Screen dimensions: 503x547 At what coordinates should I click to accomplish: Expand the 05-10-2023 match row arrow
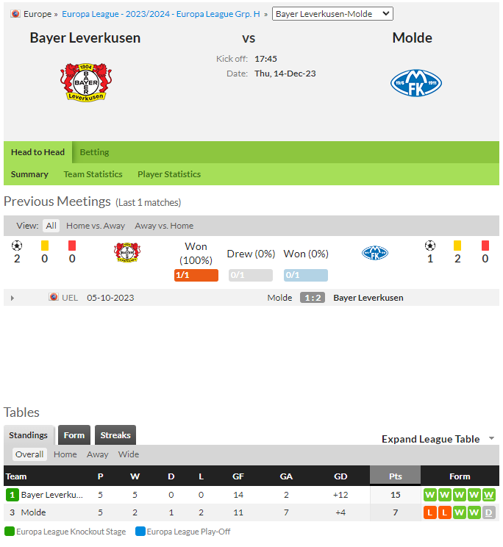[13, 298]
